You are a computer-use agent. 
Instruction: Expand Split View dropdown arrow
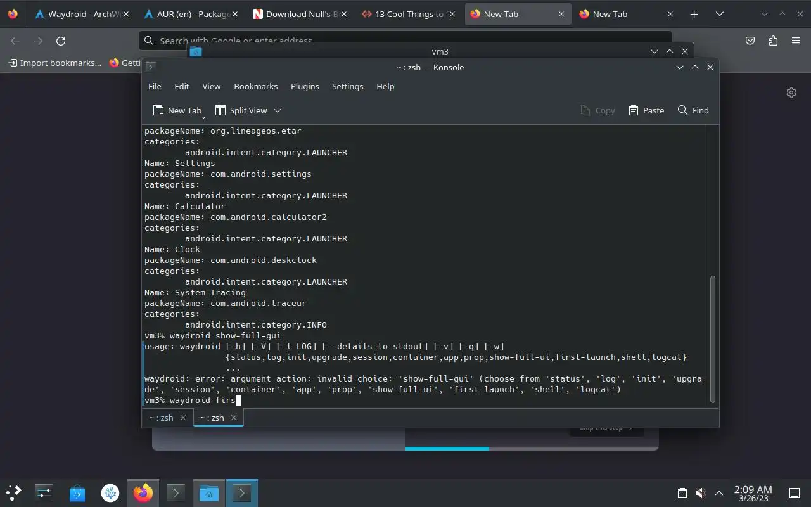click(x=278, y=110)
